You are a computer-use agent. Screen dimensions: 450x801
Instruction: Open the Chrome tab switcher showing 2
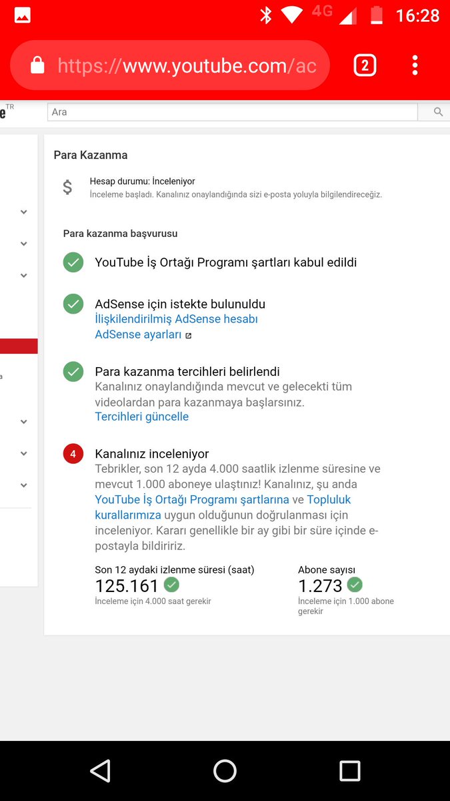(365, 65)
